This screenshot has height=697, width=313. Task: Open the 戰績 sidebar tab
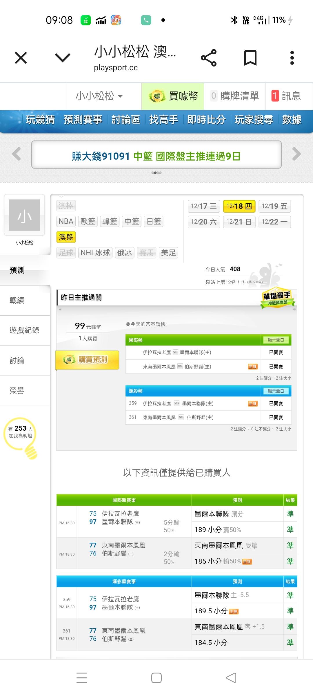(x=25, y=300)
